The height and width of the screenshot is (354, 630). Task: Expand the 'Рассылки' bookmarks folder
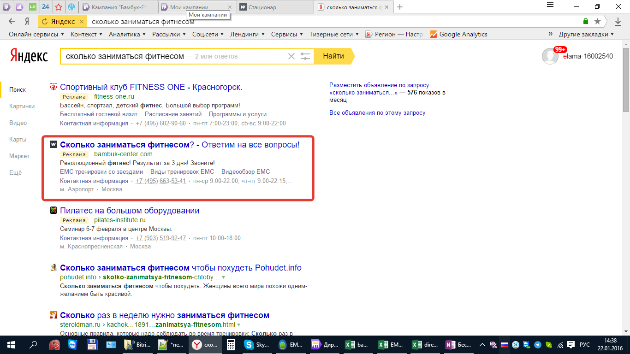coord(169,34)
